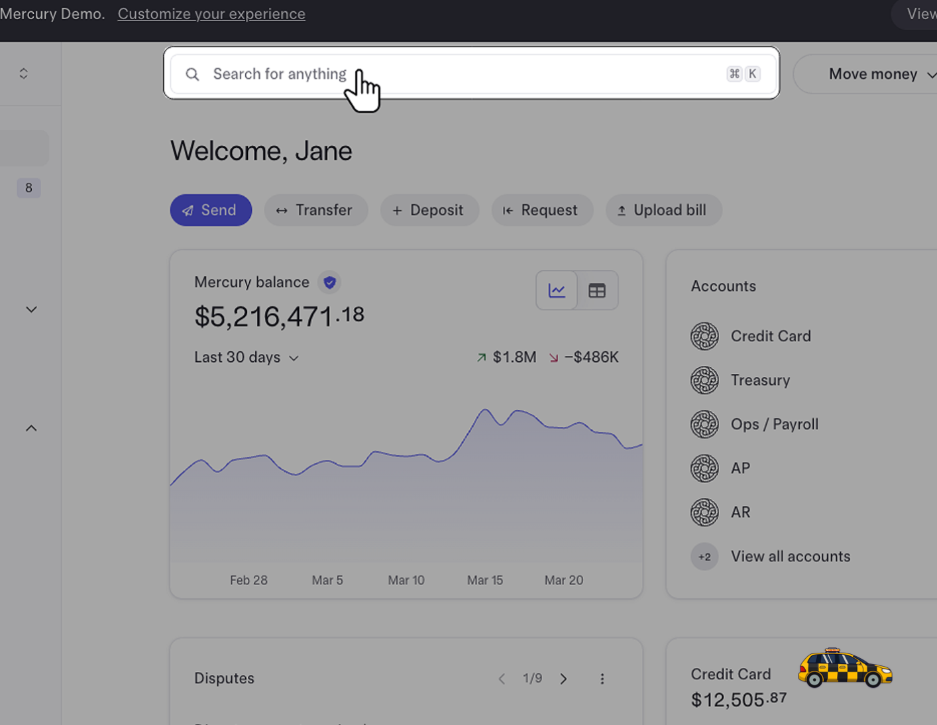Click the Ops / Payroll account icon
Viewport: 937px width, 725px height.
[704, 424]
